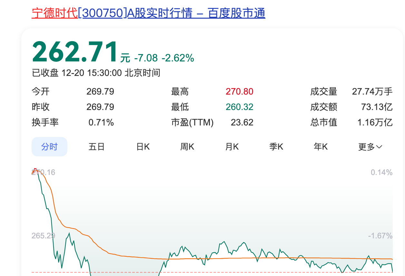Click the 市盈(TTM) value 23.62

point(242,122)
